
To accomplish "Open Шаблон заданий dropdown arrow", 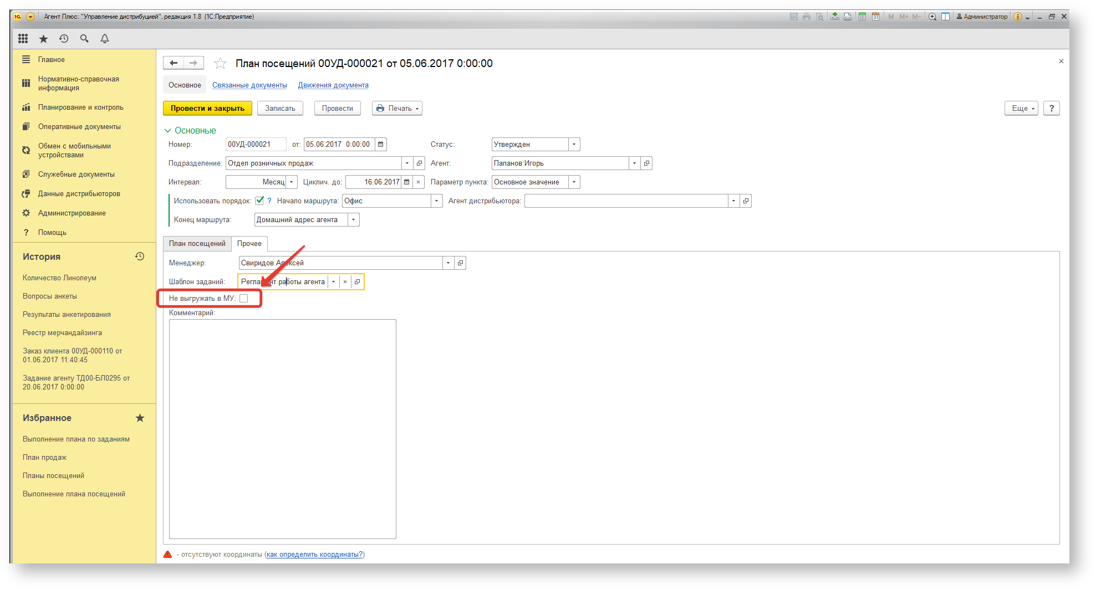I will point(333,282).
